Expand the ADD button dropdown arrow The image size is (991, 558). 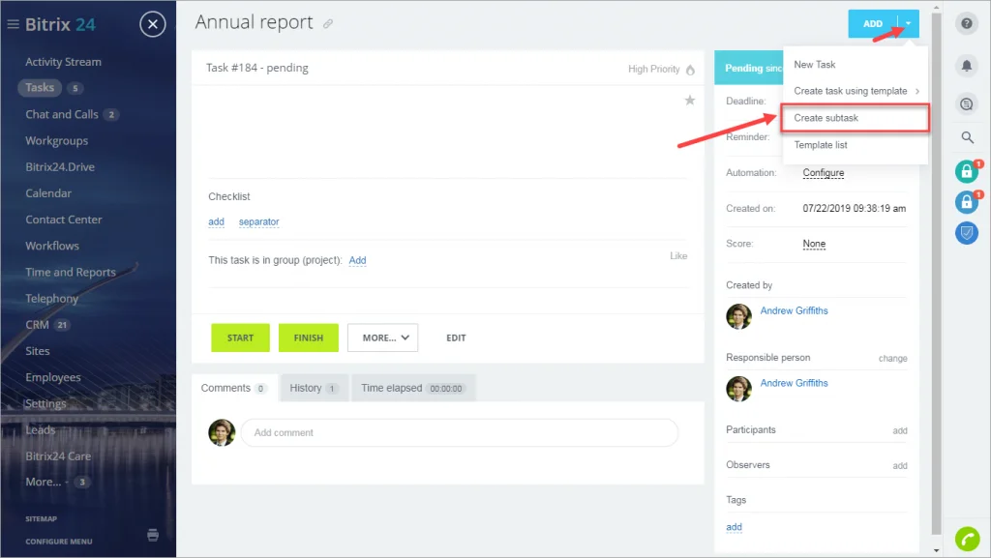[x=908, y=22]
